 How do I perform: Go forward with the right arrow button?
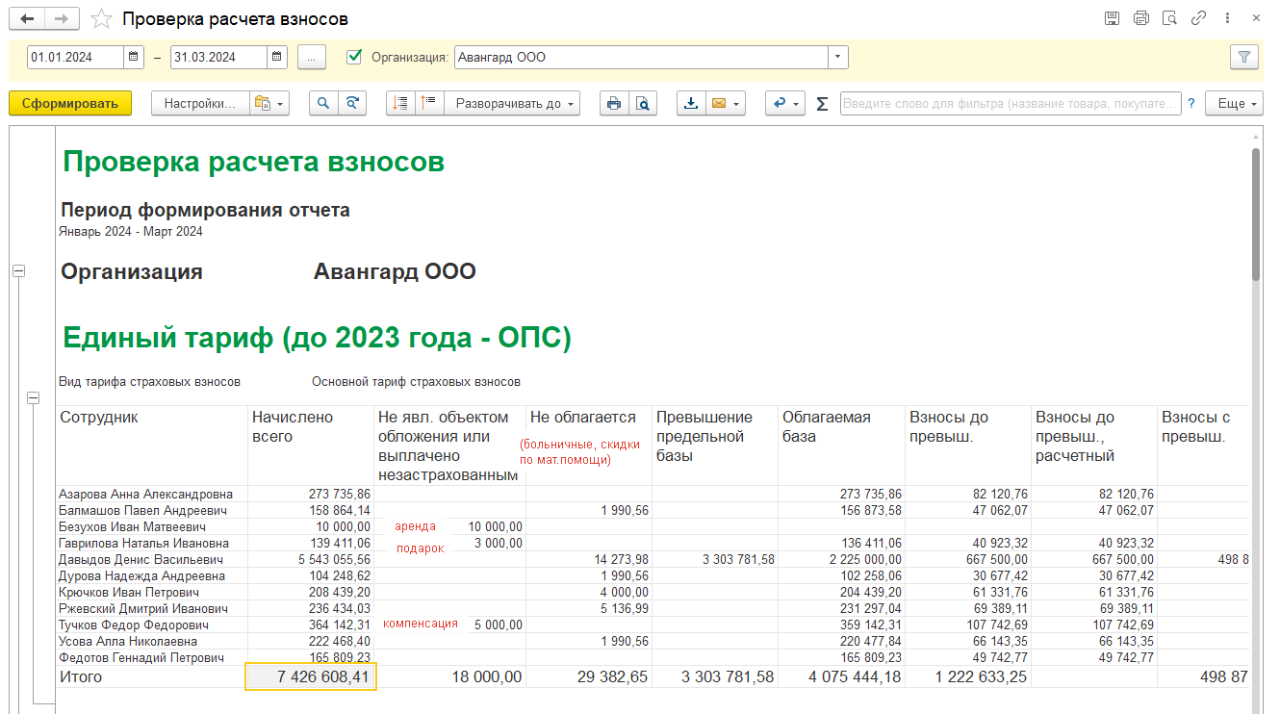63,19
